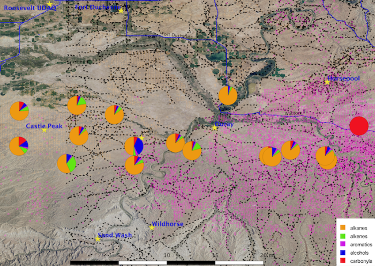Select the Wildhorse star marker

point(152,227)
